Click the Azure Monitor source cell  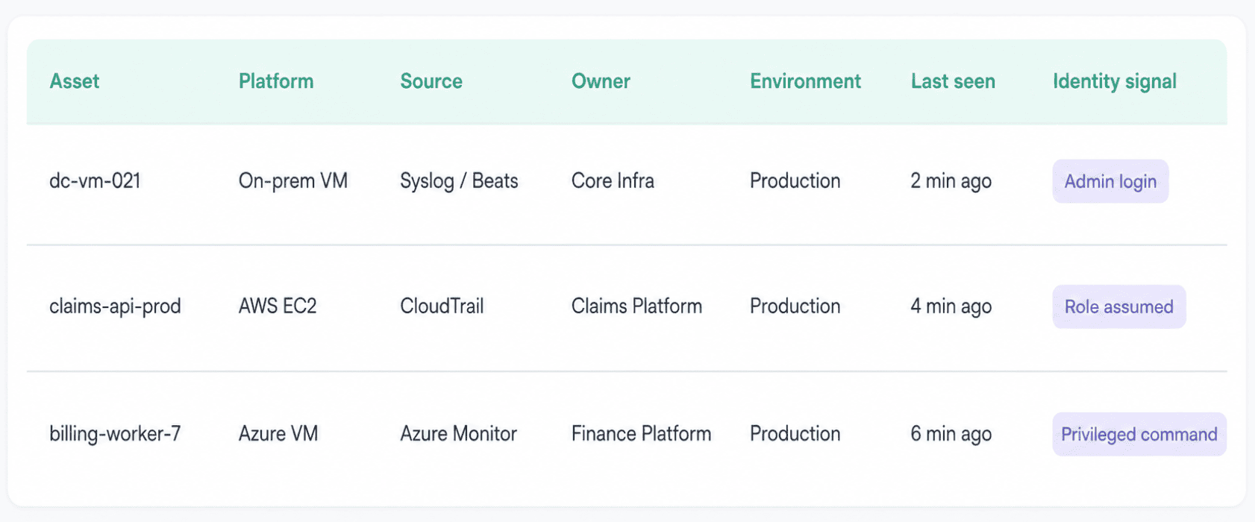tap(458, 434)
